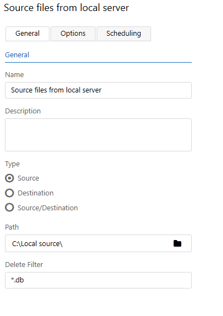This screenshot has height=316, width=223.
Task: Click the page title 'Source files from local server'
Action: (x=66, y=8)
